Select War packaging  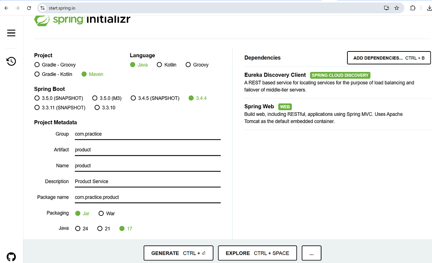(107, 213)
